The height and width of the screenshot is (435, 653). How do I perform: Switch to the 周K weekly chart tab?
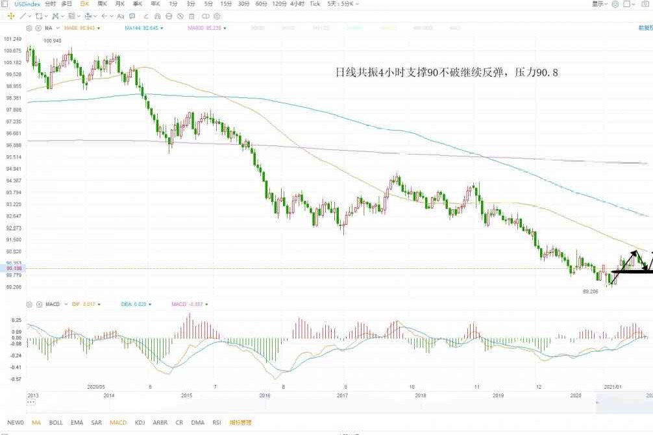tap(102, 4)
